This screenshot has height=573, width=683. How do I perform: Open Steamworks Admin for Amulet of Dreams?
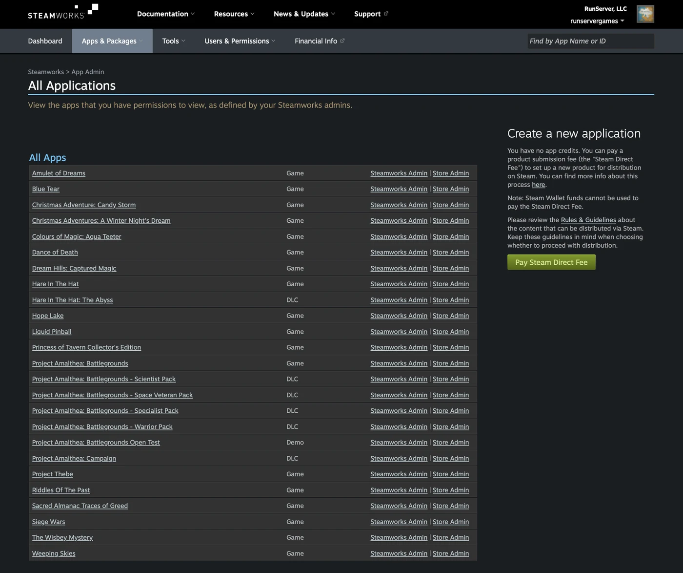[x=399, y=173]
